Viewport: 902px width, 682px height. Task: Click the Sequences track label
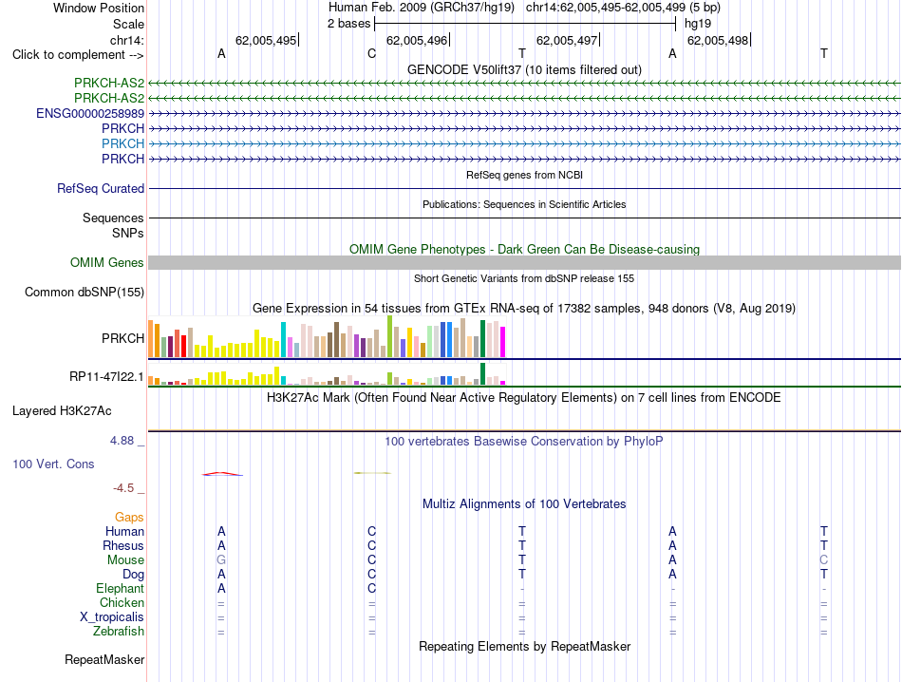tap(113, 218)
